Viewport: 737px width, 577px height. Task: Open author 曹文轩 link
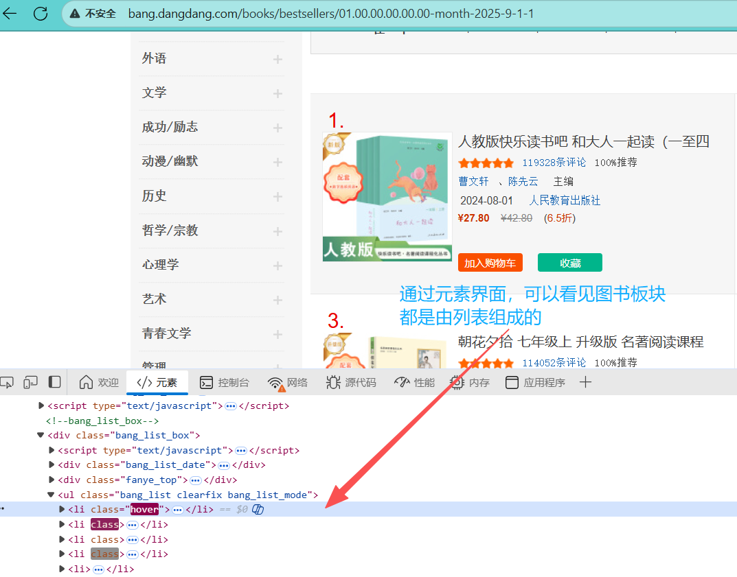tap(473, 182)
